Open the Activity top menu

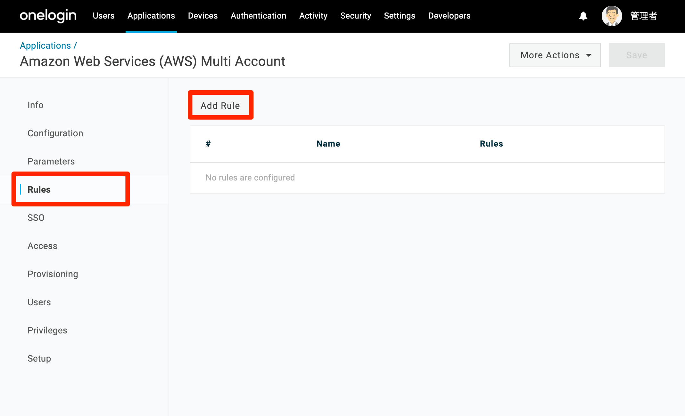tap(313, 16)
